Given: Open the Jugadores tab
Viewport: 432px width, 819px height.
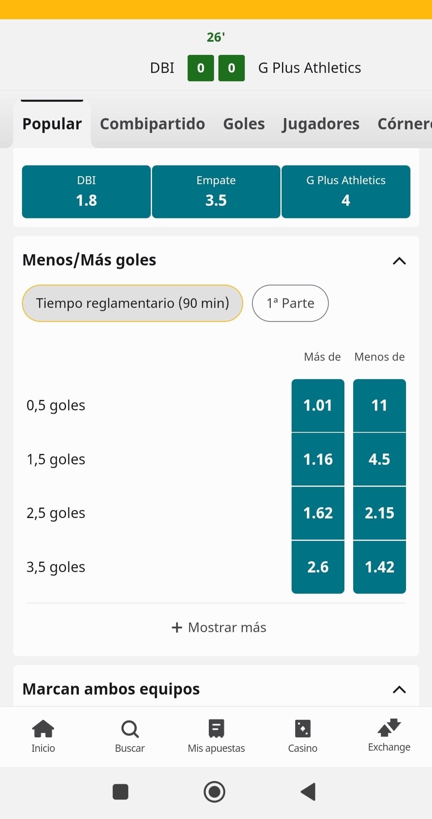Looking at the screenshot, I should pyautogui.click(x=321, y=124).
